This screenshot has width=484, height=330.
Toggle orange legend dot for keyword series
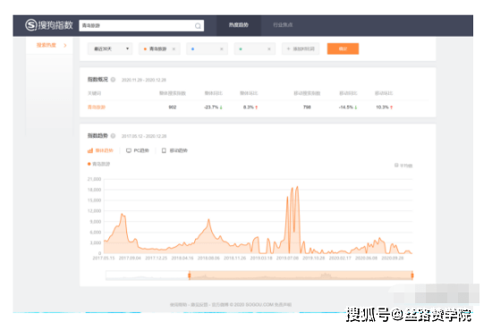(x=89, y=164)
